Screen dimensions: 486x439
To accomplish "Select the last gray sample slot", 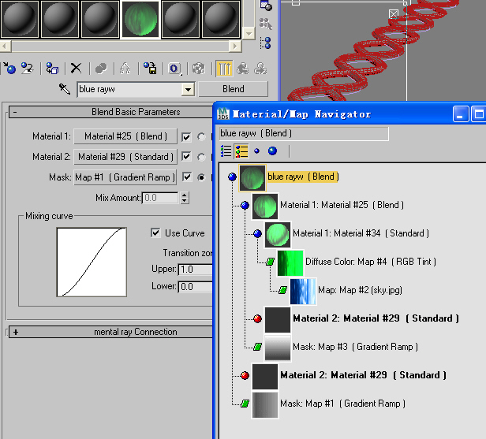I will coord(221,19).
